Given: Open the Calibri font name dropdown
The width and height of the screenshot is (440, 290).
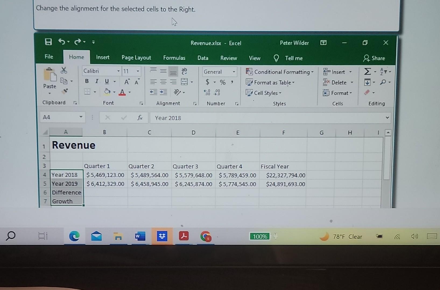Looking at the screenshot, I should [118, 71].
